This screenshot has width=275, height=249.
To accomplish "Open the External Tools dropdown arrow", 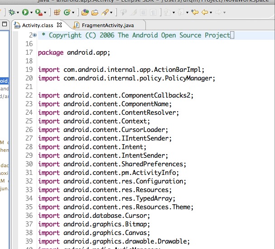I will coord(45,13).
